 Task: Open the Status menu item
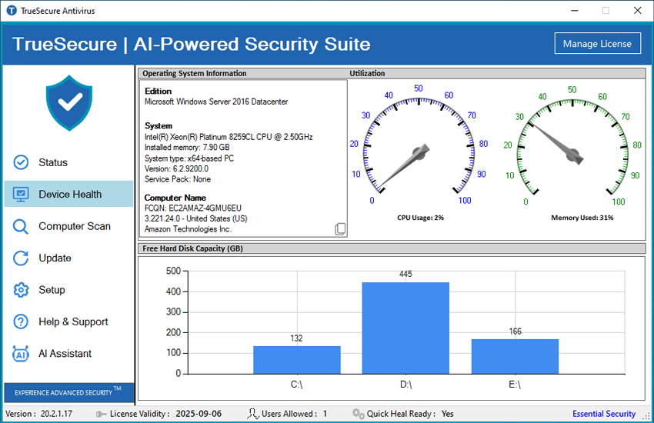53,162
